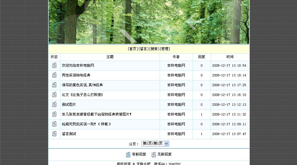
Task: Open the thread 留言测试
Action: click(69, 134)
